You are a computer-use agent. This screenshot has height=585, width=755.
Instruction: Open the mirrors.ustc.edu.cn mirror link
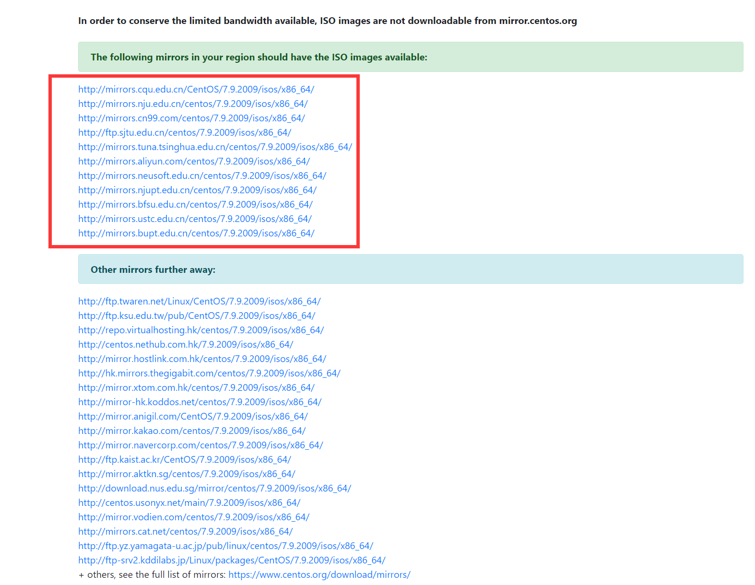coord(195,219)
